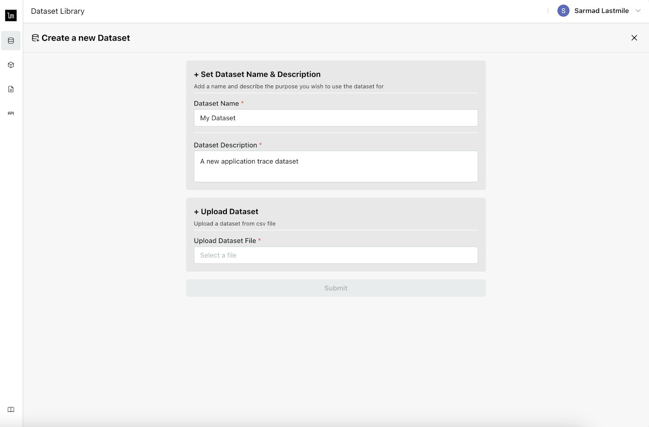Expand the Sarmad Lastmile account dropdown
The height and width of the screenshot is (427, 649).
[x=638, y=11]
